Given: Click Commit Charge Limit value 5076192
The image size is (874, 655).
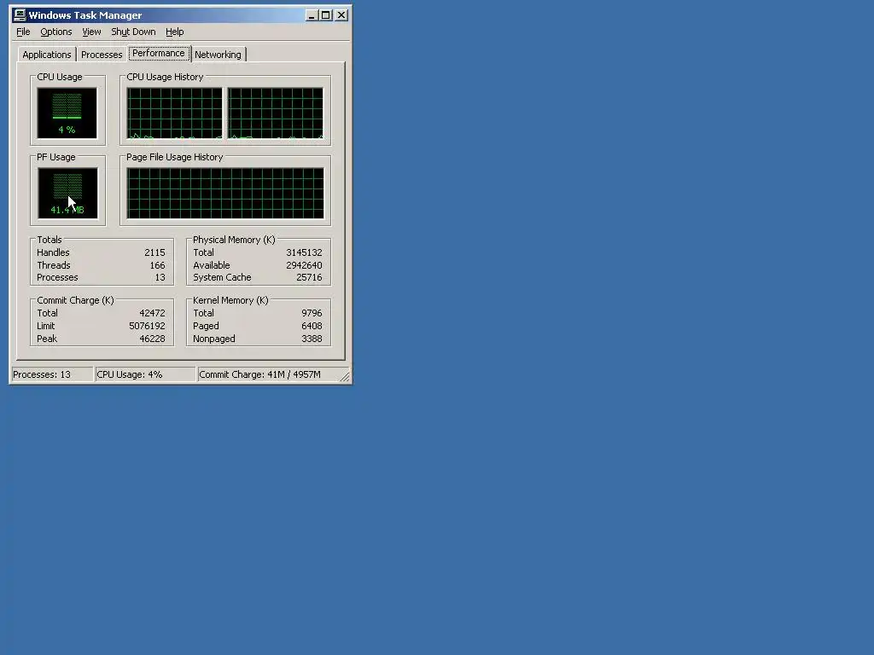Looking at the screenshot, I should click(147, 326).
